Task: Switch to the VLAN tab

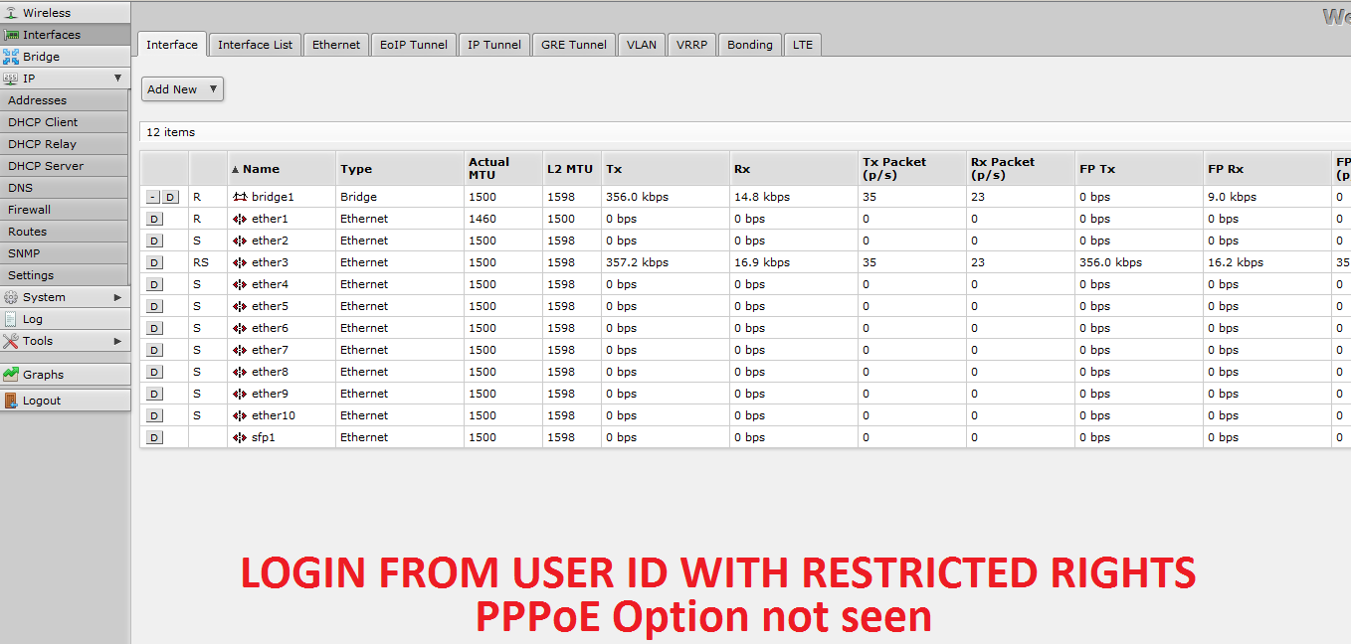Action: pyautogui.click(x=642, y=45)
